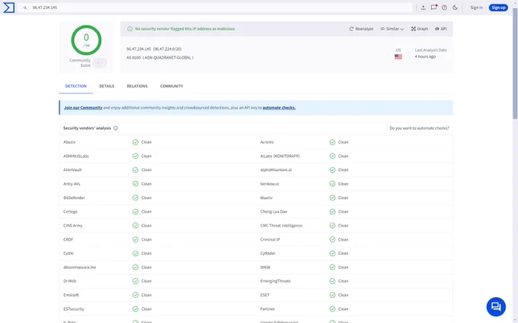Open the Graph view
This screenshot has width=518, height=323.
[x=420, y=29]
